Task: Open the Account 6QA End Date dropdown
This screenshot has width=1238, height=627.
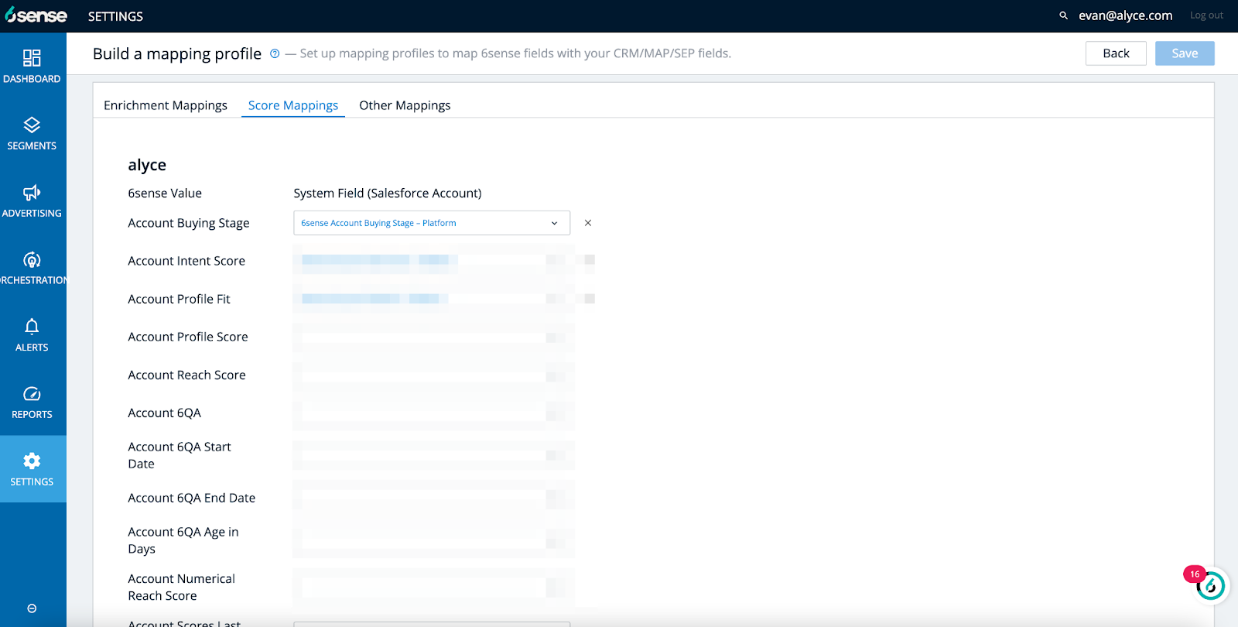Action: click(432, 498)
